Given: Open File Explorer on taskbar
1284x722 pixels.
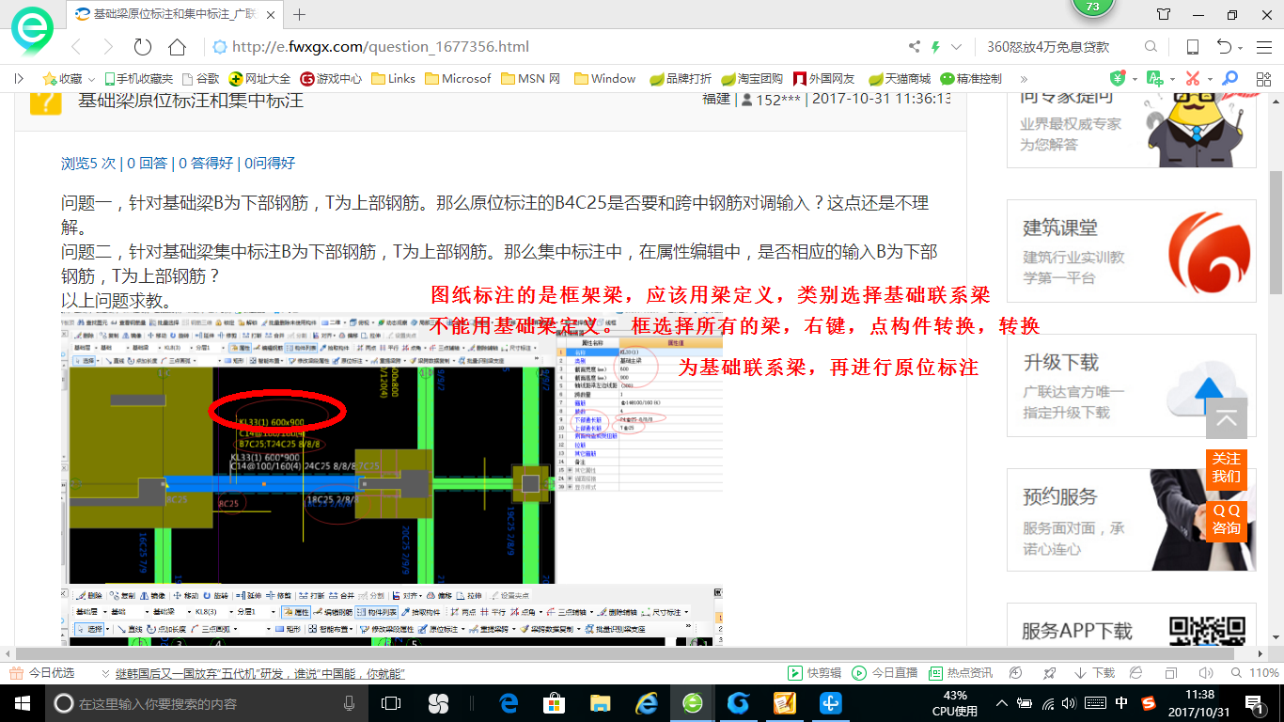Looking at the screenshot, I should pos(601,703).
